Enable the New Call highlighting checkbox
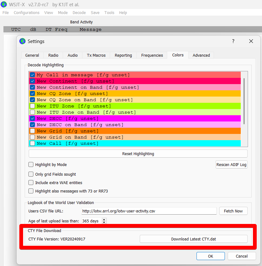The width and height of the screenshot is (262, 266). [x=32, y=143]
